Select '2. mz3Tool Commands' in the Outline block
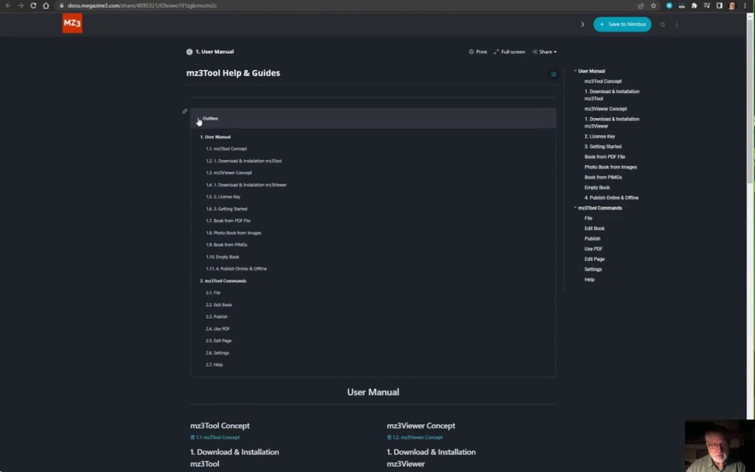Viewport: 755px width, 472px height. click(x=223, y=281)
